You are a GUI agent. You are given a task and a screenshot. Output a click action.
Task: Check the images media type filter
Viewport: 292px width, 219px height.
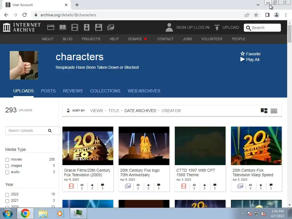tap(7, 166)
